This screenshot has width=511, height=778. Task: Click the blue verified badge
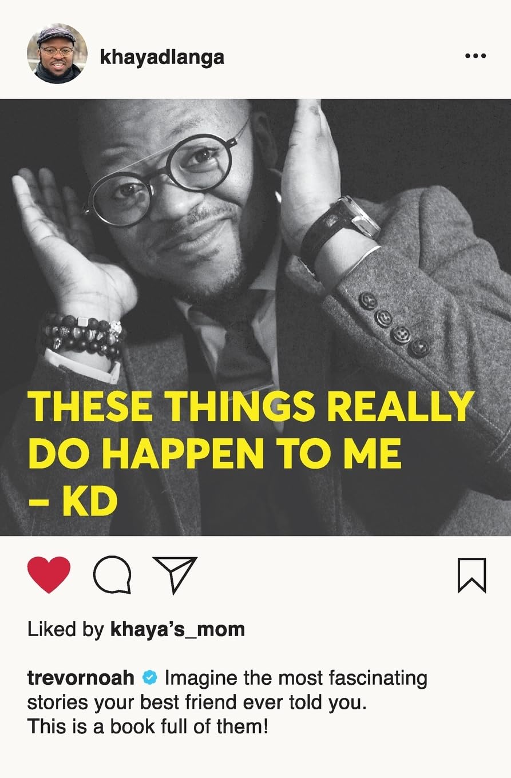click(x=150, y=678)
